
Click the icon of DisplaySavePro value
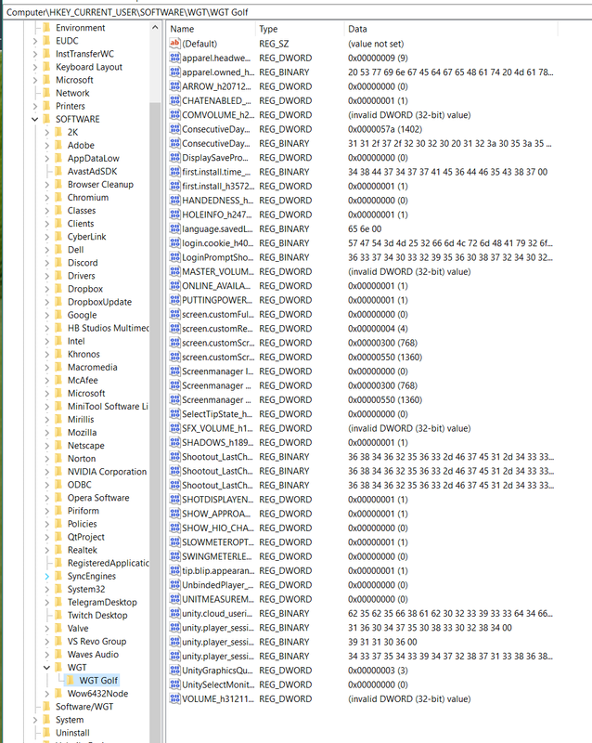click(x=174, y=157)
